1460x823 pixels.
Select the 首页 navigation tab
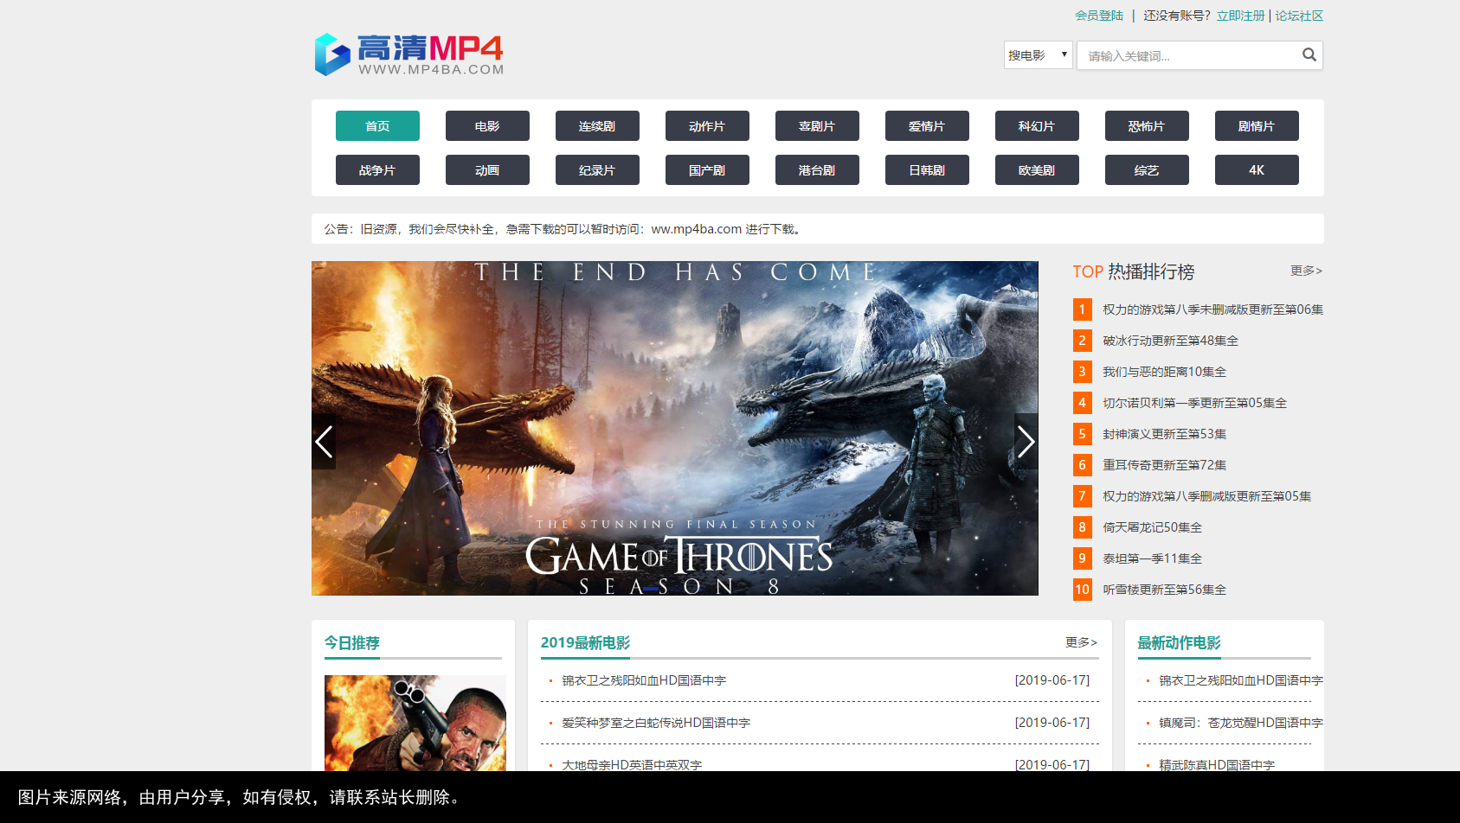point(377,126)
